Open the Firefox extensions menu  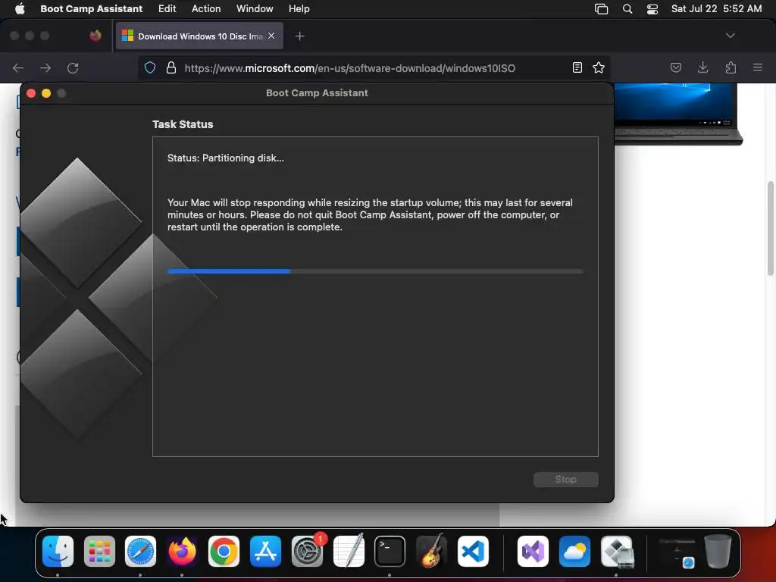[731, 67]
